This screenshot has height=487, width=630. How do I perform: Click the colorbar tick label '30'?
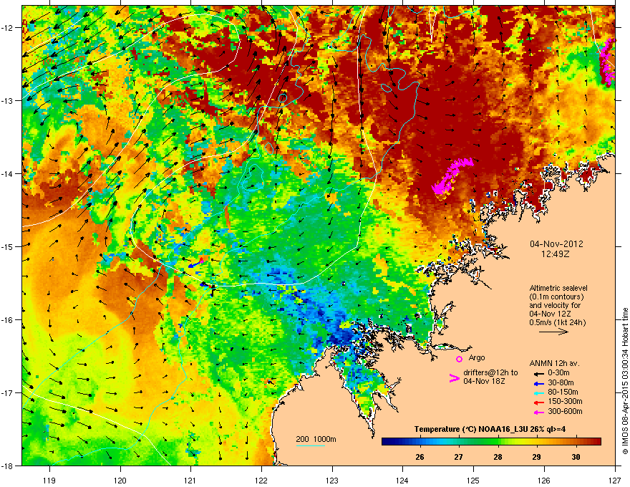coord(576,457)
